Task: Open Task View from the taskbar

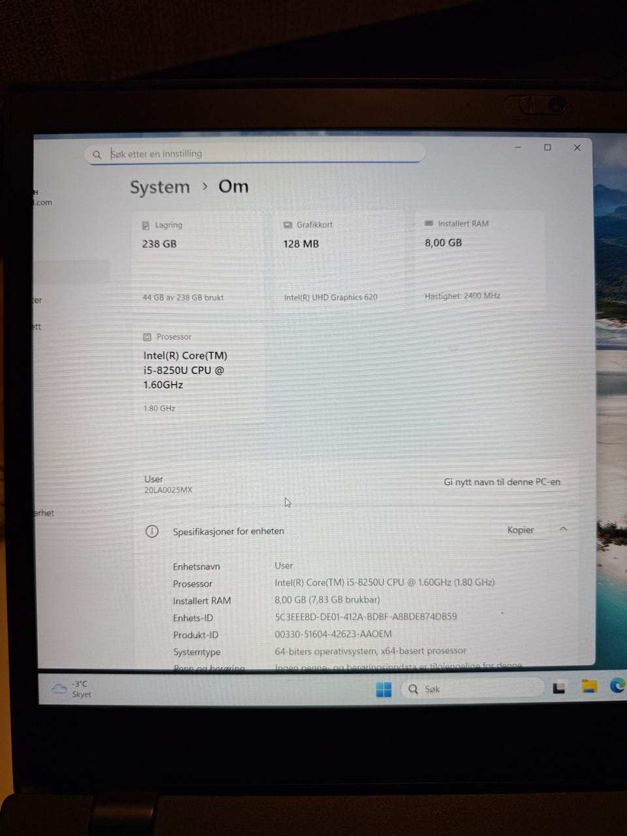Action: click(x=559, y=688)
